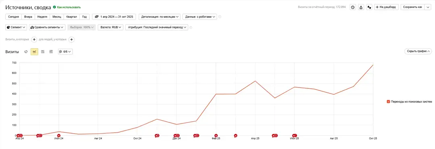Select the line chart view icon
The height and width of the screenshot is (149, 435).
click(x=34, y=51)
